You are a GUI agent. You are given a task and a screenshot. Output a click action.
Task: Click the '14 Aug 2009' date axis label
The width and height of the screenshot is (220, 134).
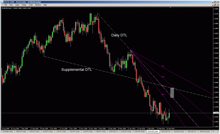tap(5, 128)
